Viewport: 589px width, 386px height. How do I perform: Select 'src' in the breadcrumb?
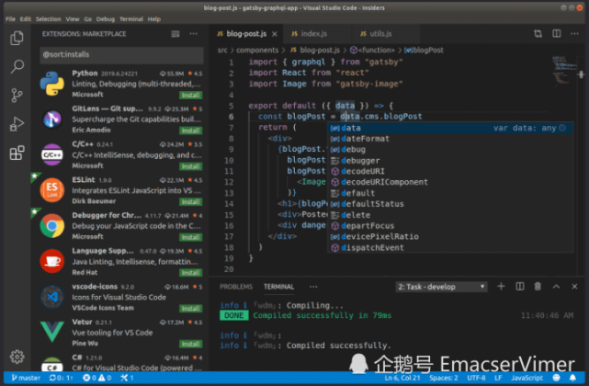222,50
